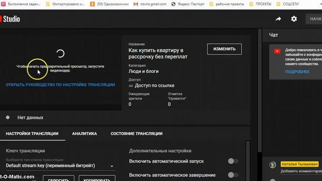Click the Ожидающие зрители counter

click(x=139, y=100)
